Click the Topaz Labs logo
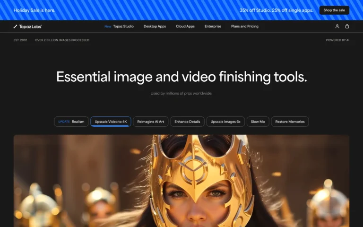The height and width of the screenshot is (227, 363). pyautogui.click(x=27, y=26)
